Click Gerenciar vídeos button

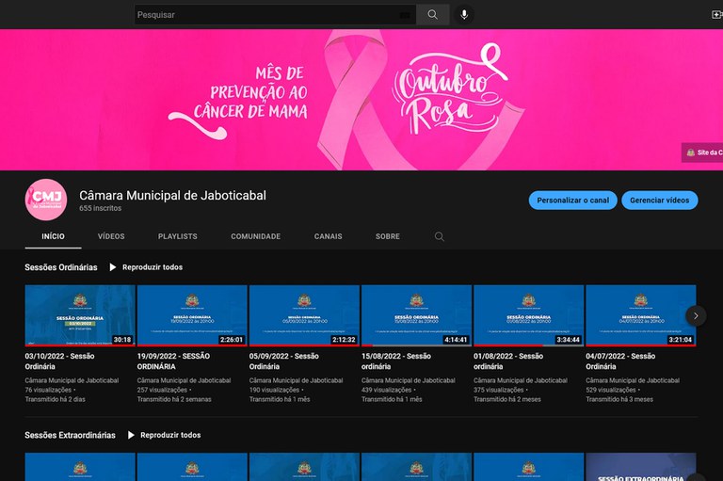[x=659, y=200]
